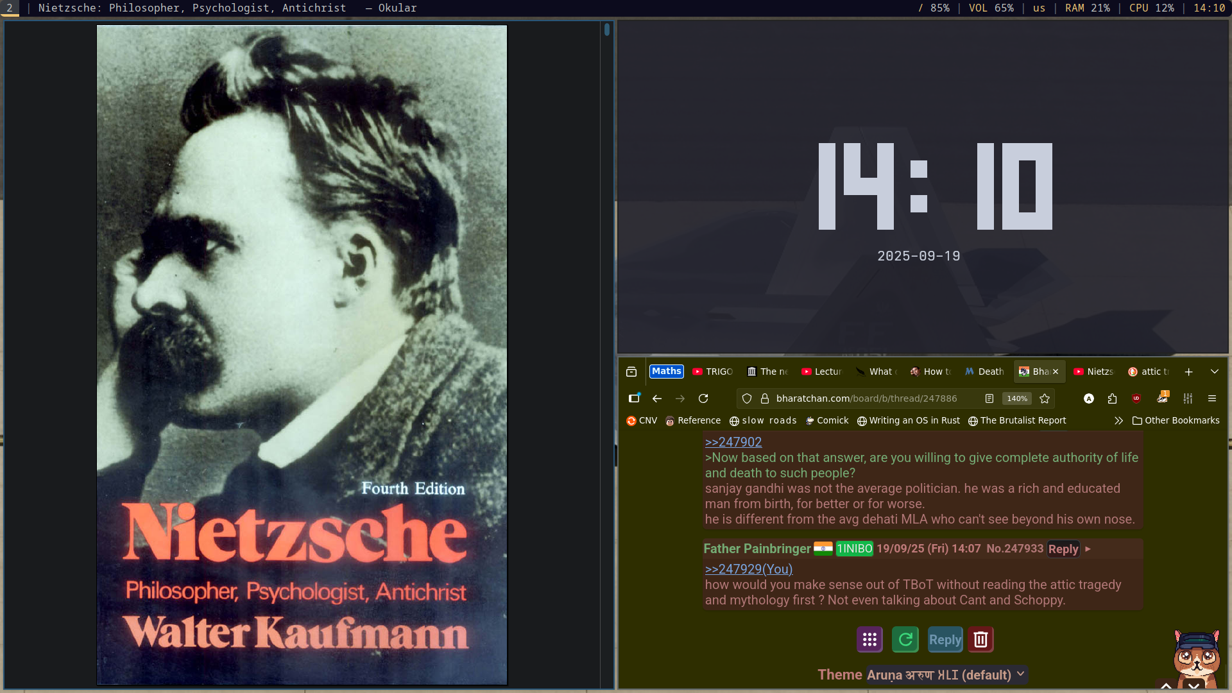Show more bookmarks with the double chevron
Viewport: 1232px width, 693px height.
1118,420
